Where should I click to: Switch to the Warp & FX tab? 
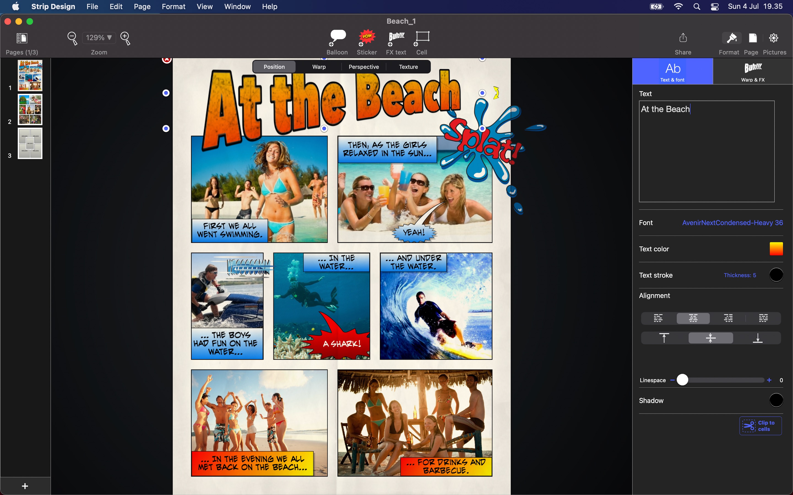pos(753,71)
